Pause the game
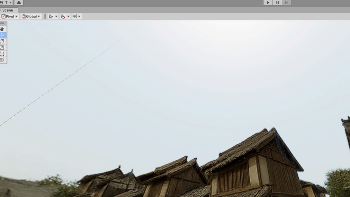This screenshot has height=197, width=350. click(x=278, y=3)
